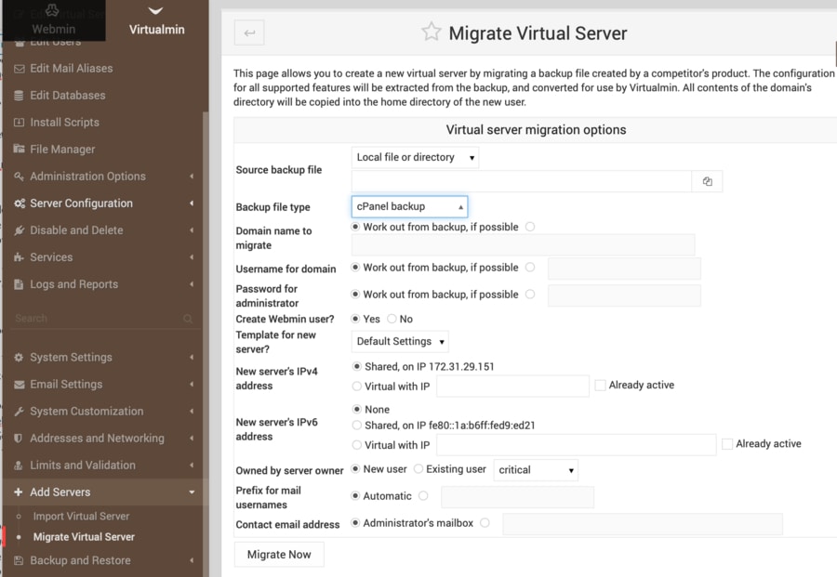This screenshot has height=577, width=837.
Task: Open existing user 'critical' dropdown
Action: point(536,470)
